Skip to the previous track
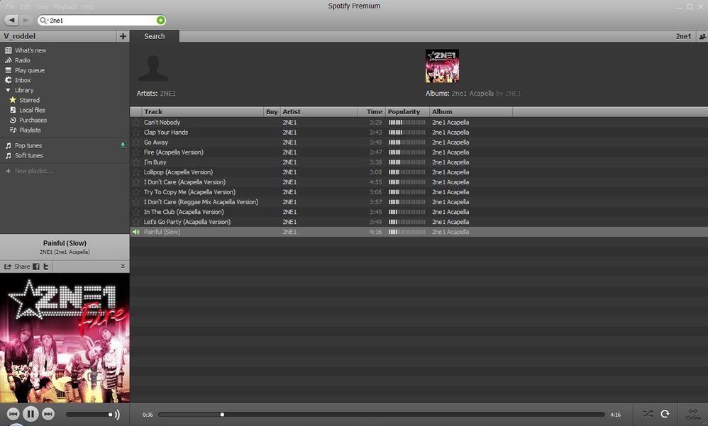The width and height of the screenshot is (708, 426). coord(13,414)
